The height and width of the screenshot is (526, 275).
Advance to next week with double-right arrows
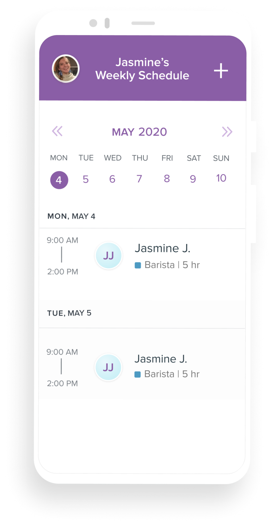coord(227,132)
